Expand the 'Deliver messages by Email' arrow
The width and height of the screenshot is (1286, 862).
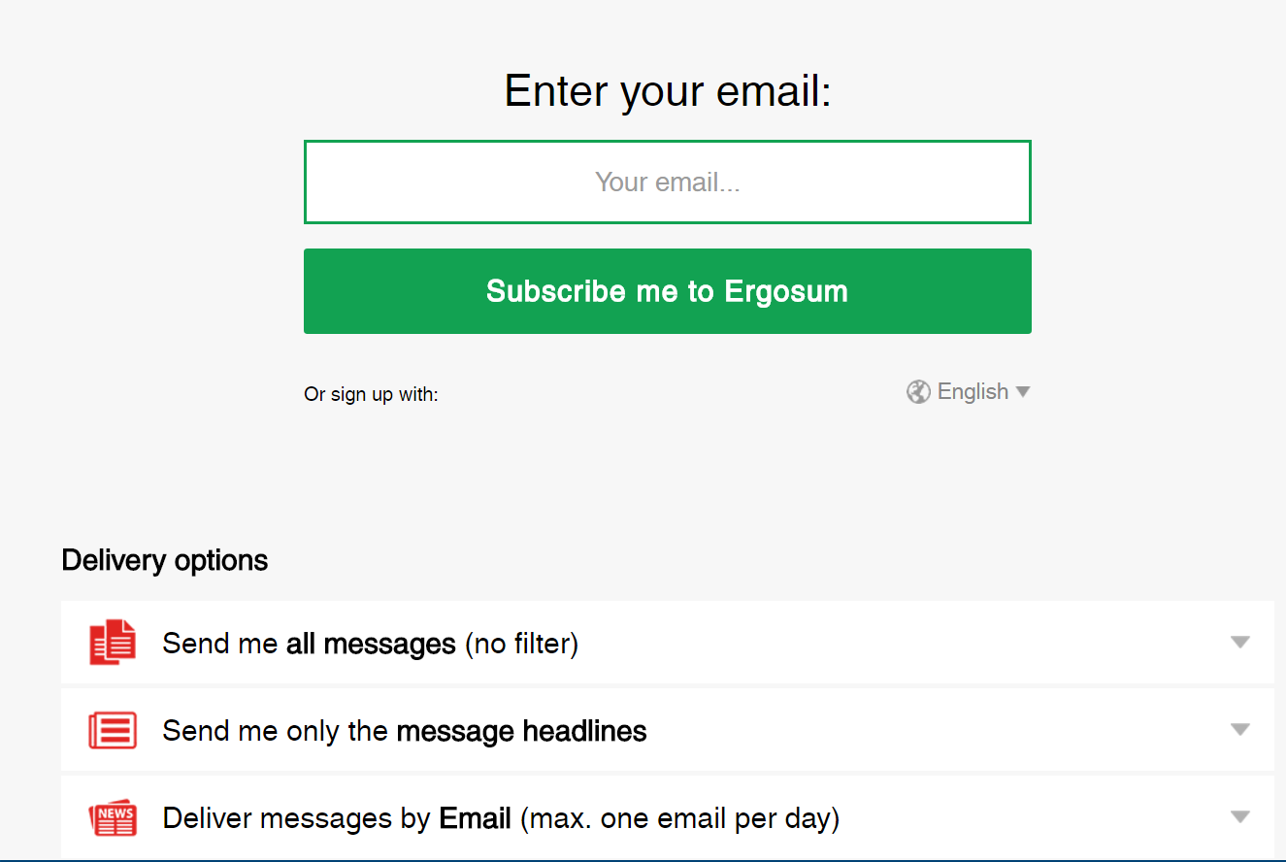pyautogui.click(x=1239, y=817)
